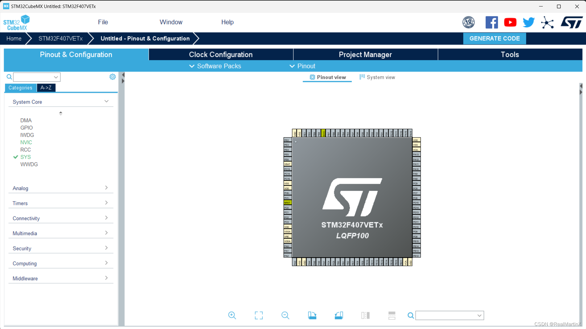Switch to Project Manager tab
Image resolution: width=586 pixels, height=329 pixels.
tap(365, 55)
